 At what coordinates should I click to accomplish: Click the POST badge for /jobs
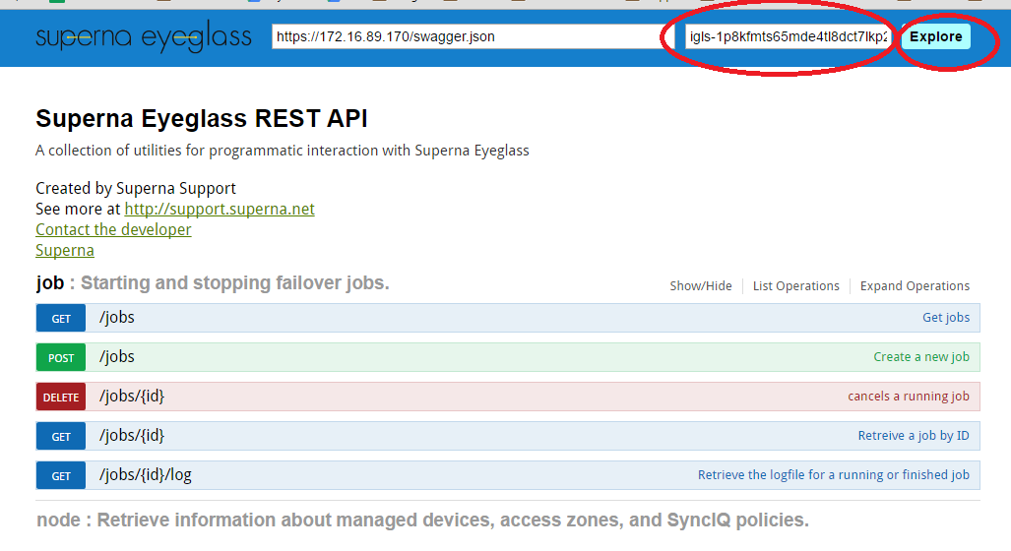click(x=61, y=358)
